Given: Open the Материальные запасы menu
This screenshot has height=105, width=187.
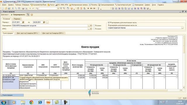Looking at the screenshot, I should point(79,5).
